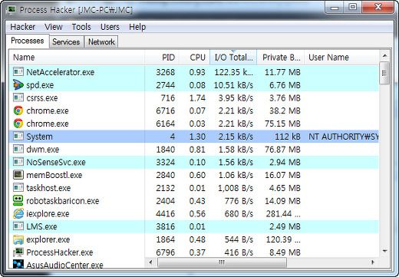Open the View menu
Image resolution: width=399 pixels, height=277 pixels.
54,27
